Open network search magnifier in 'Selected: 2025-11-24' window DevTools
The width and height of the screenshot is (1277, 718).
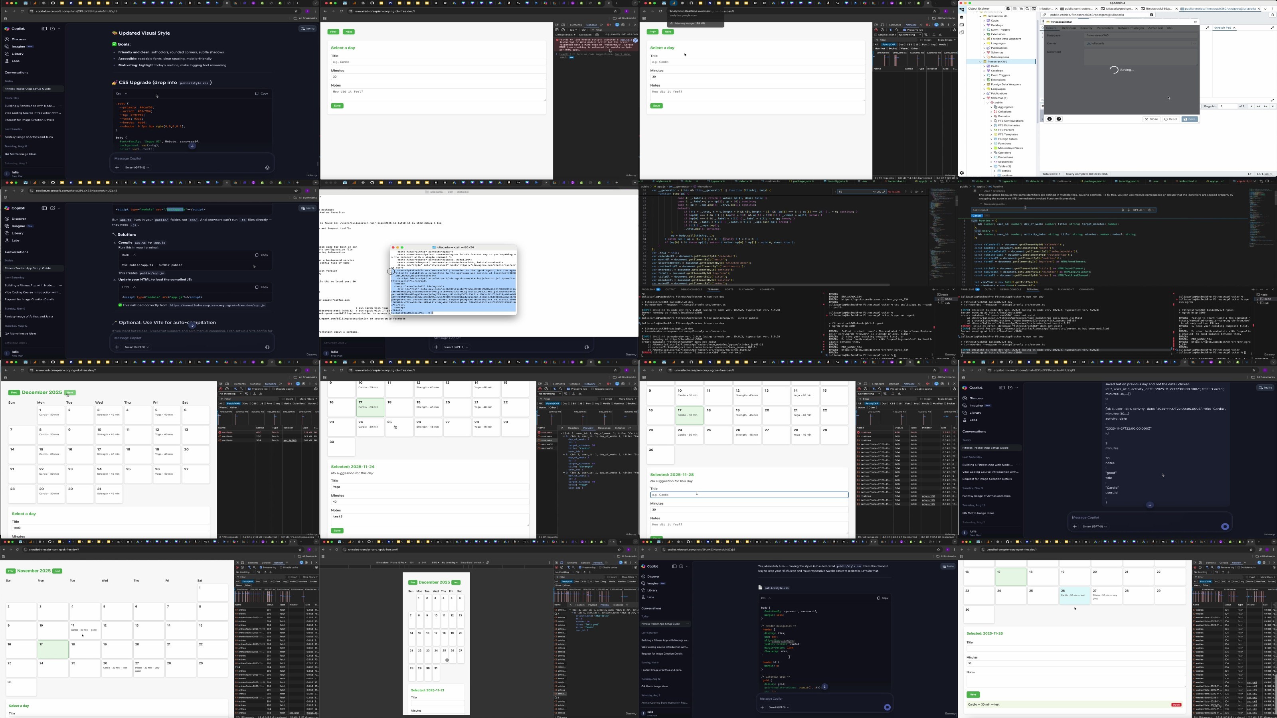click(560, 389)
